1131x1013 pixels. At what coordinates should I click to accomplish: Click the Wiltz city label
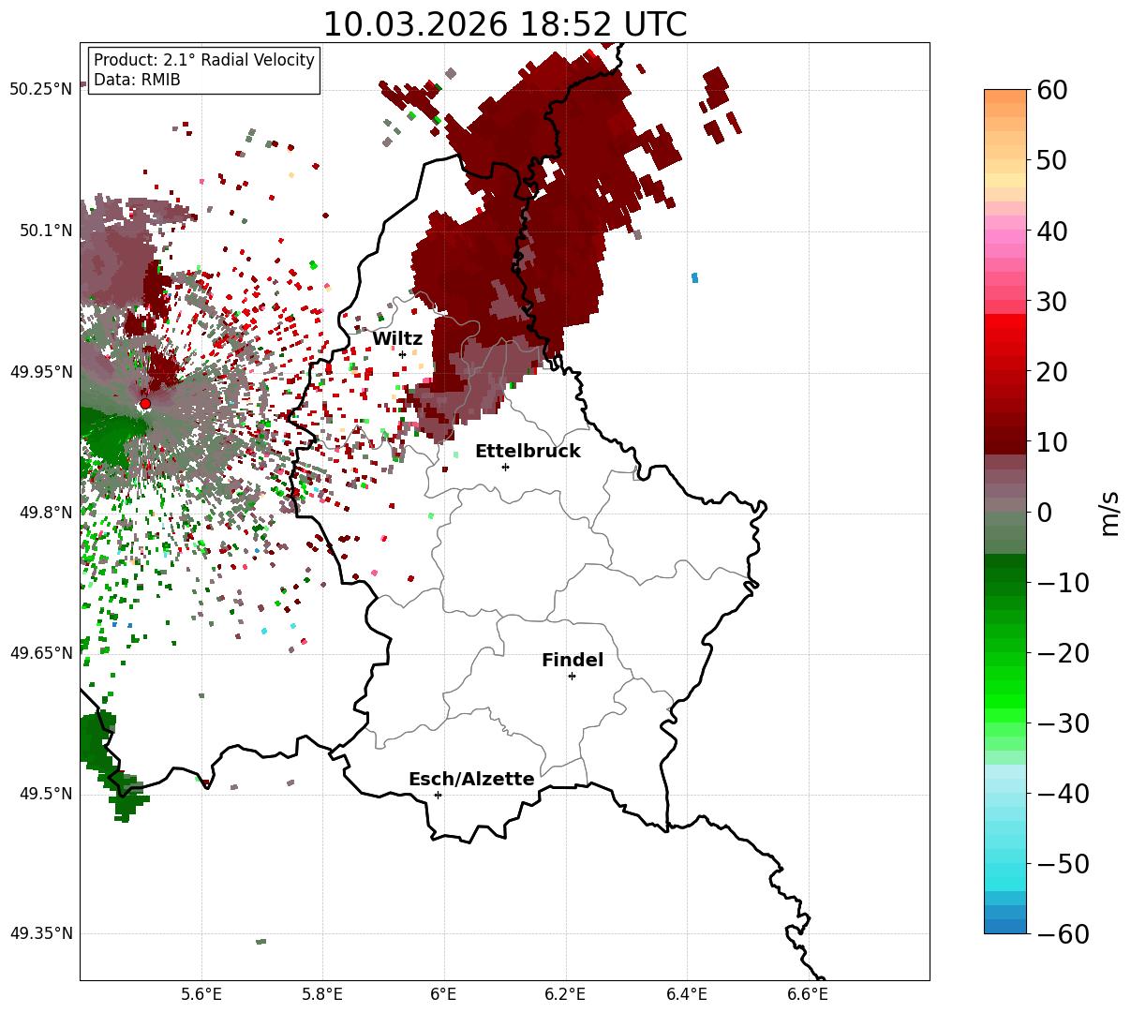tap(397, 339)
